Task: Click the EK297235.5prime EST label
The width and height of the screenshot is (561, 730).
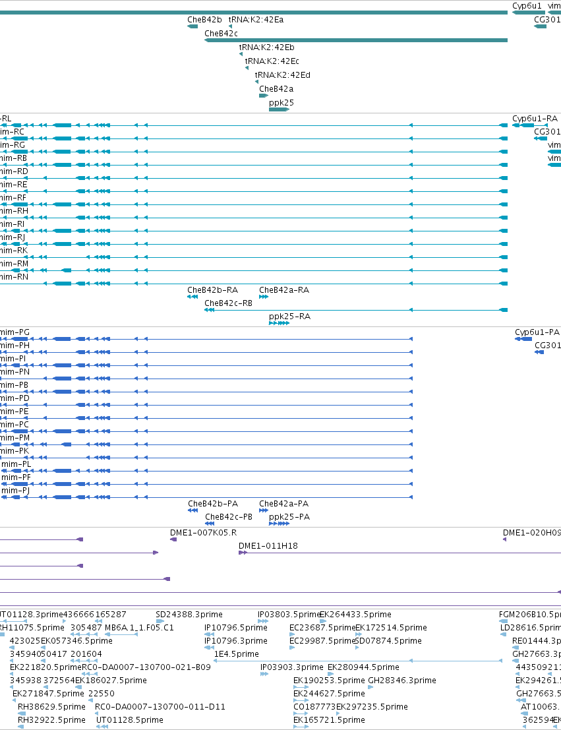Action: 372,707
